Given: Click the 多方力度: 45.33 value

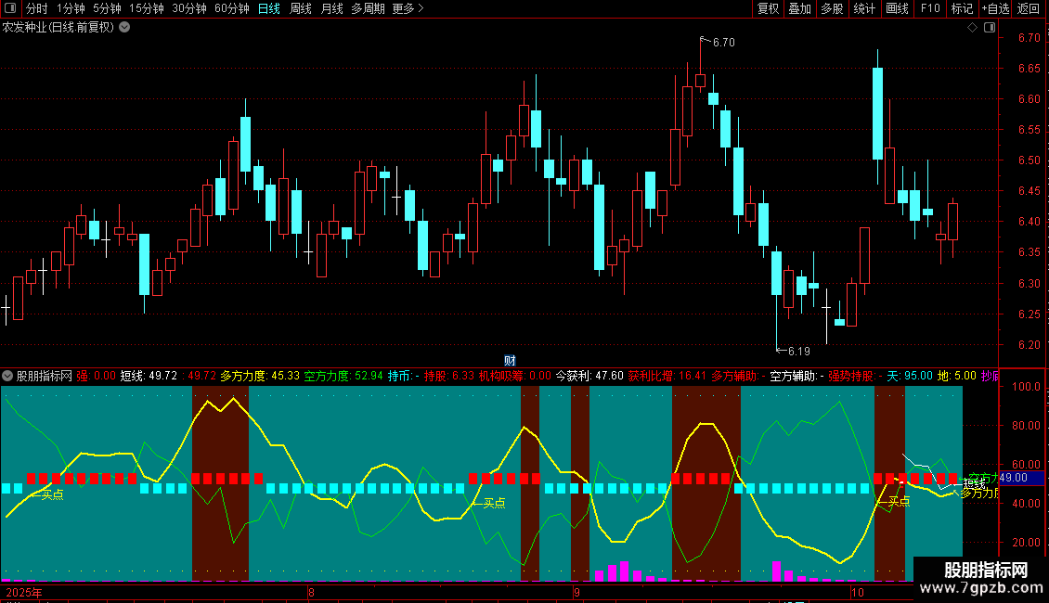Looking at the screenshot, I should pos(260,376).
